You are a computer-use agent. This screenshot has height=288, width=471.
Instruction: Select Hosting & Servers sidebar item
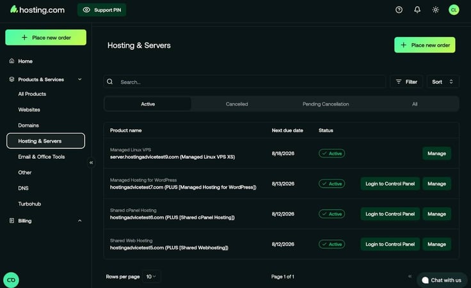pos(45,141)
